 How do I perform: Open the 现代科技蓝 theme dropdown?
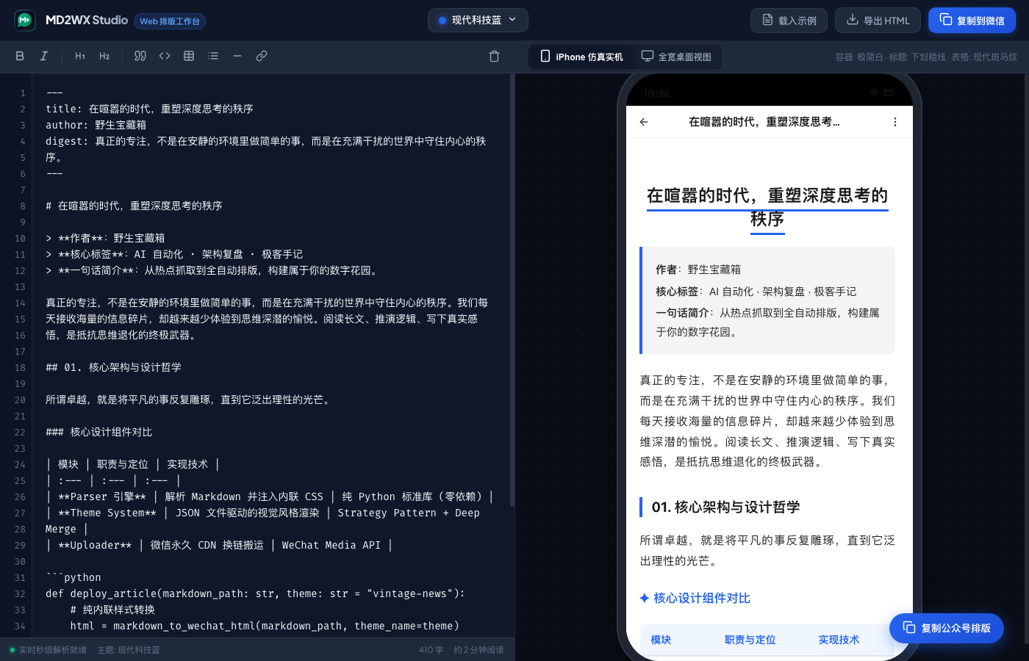pos(478,21)
